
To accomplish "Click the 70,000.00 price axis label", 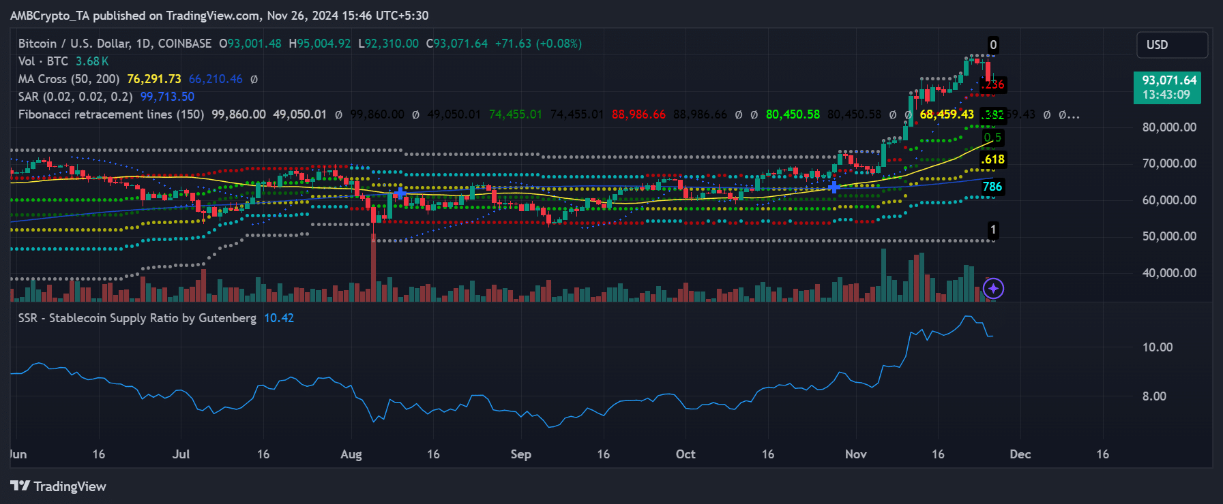I will pos(1169,163).
